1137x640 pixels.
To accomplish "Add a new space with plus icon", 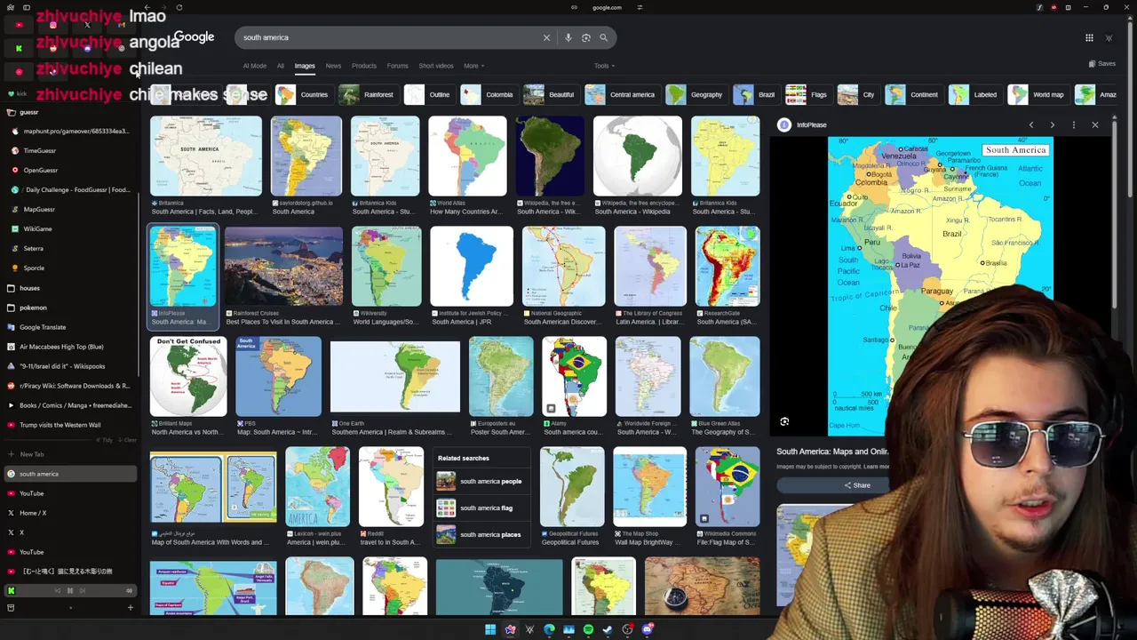I will coord(130,608).
